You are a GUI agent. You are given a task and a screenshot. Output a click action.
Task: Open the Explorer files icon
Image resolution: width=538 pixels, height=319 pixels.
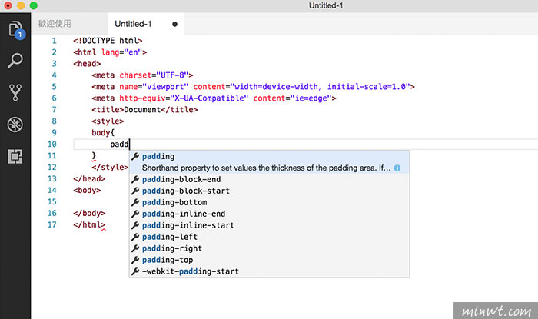(15, 29)
